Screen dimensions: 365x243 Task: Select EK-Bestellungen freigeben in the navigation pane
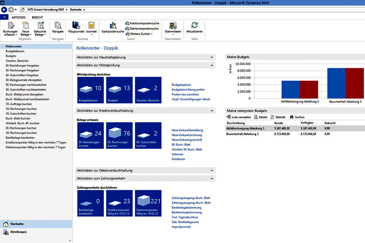pos(22,66)
